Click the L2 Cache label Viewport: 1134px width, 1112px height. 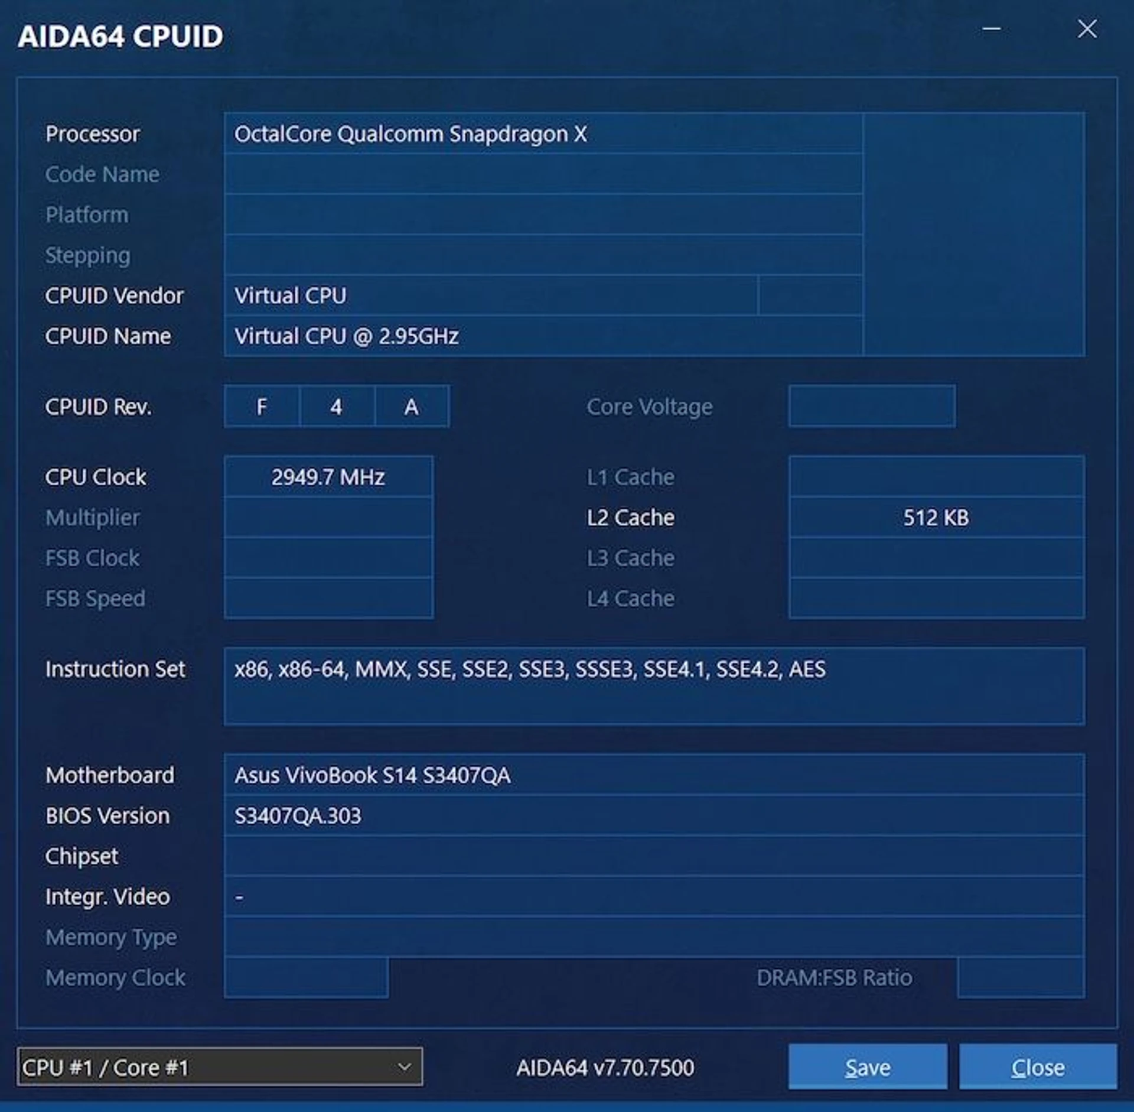[x=630, y=518]
